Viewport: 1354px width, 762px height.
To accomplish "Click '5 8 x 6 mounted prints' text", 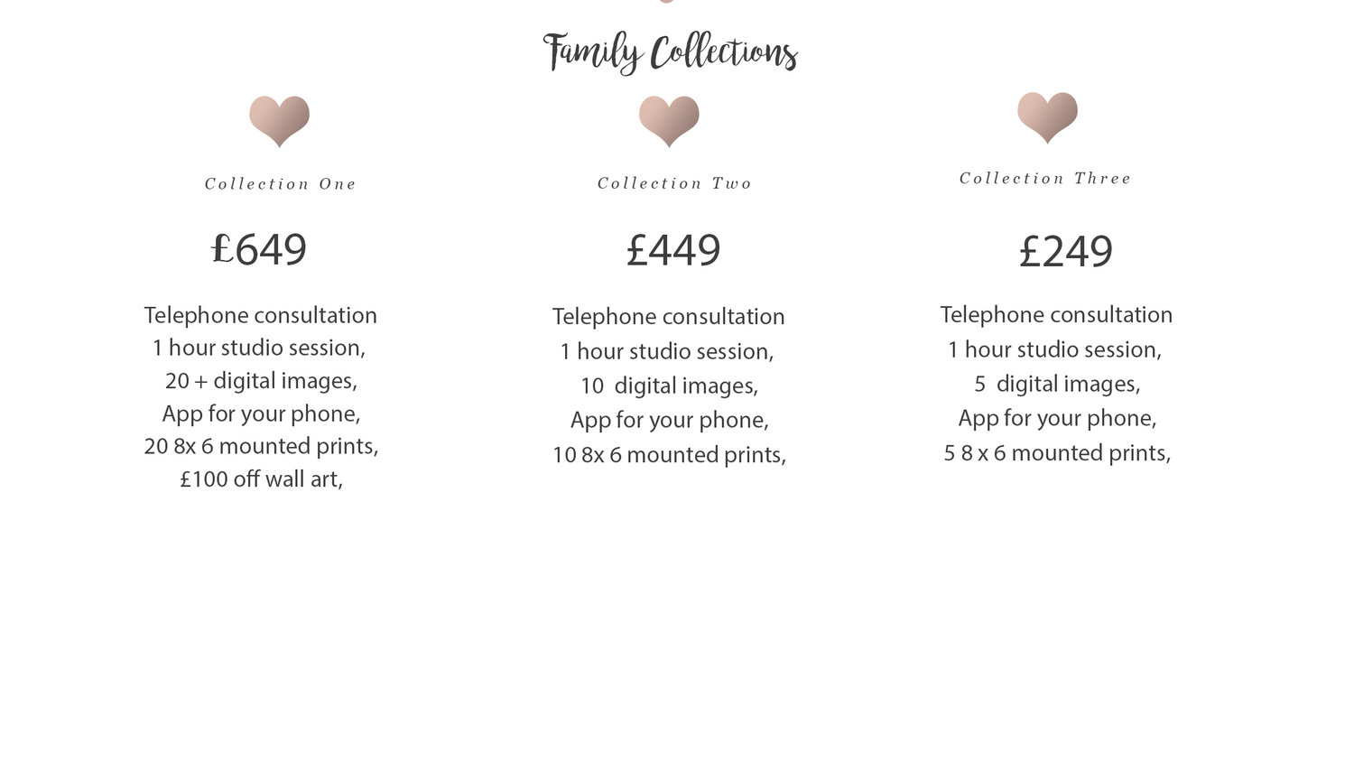I will click(1057, 453).
